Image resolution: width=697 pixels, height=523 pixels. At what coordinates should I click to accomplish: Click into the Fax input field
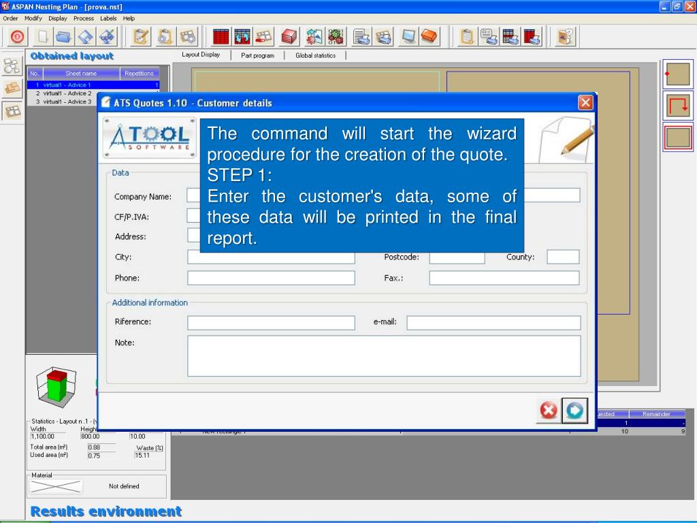[504, 278]
